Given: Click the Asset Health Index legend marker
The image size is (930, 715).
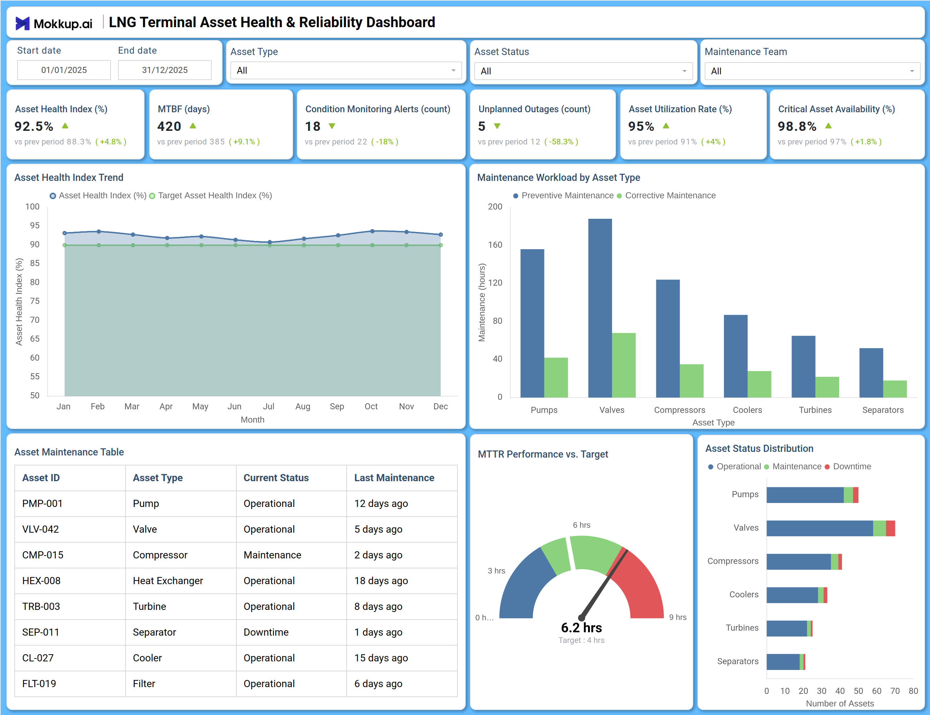Looking at the screenshot, I should point(53,196).
